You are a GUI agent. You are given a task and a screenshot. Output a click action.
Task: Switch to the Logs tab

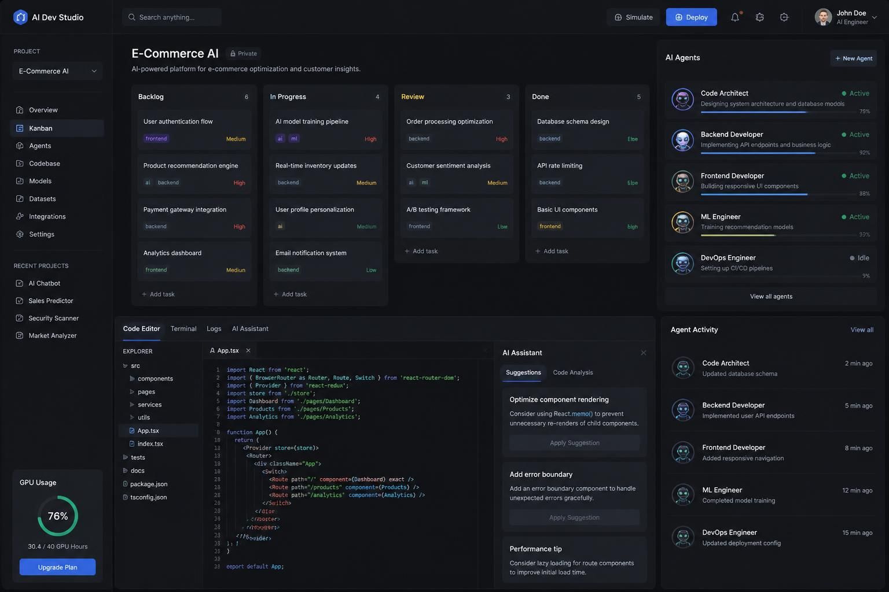(x=214, y=328)
